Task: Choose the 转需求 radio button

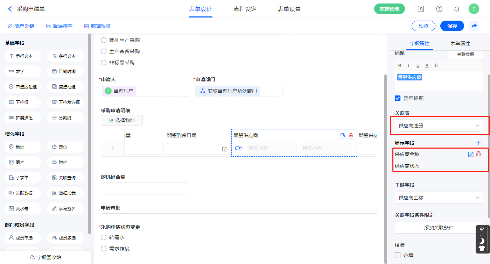Action: coord(104,237)
